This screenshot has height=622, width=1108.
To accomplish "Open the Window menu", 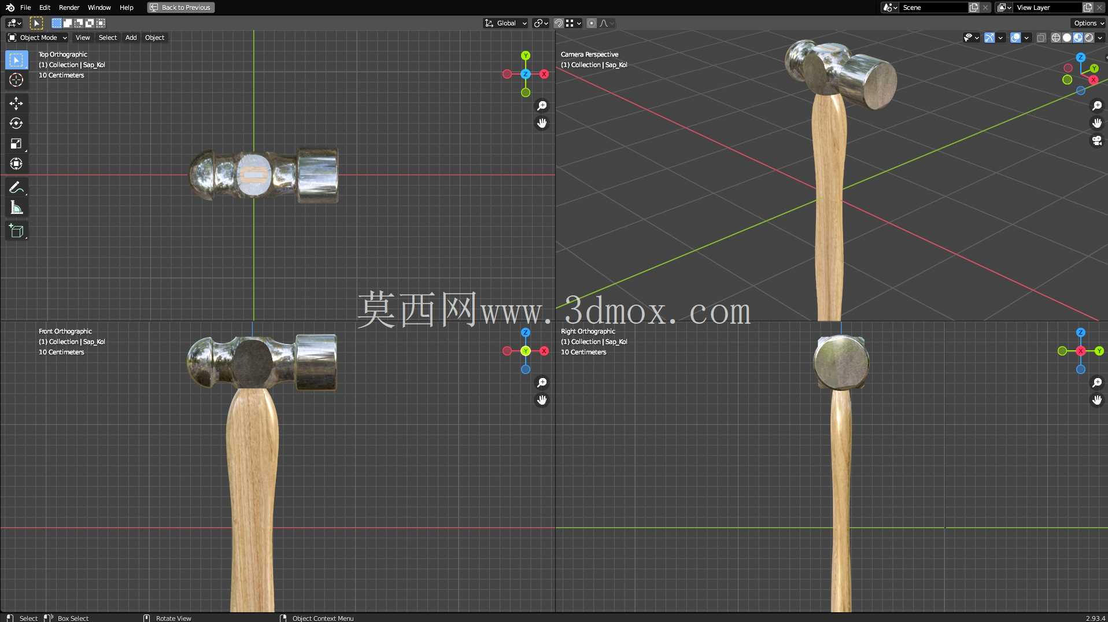I will (x=99, y=8).
